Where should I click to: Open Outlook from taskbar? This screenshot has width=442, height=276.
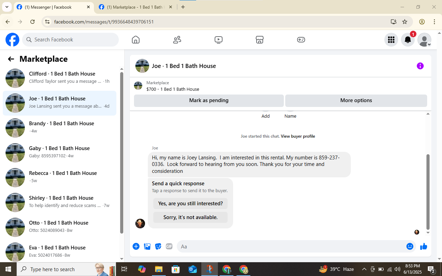click(x=192, y=269)
